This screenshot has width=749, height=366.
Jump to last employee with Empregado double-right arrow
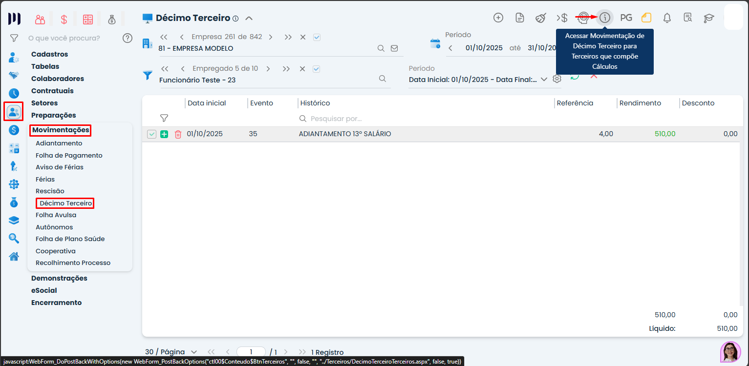click(x=286, y=69)
